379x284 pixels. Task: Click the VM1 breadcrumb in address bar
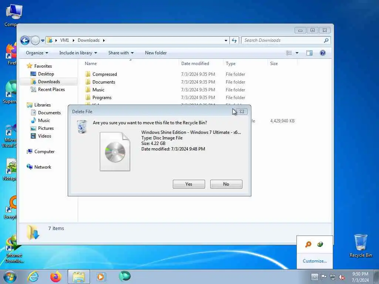click(x=64, y=40)
